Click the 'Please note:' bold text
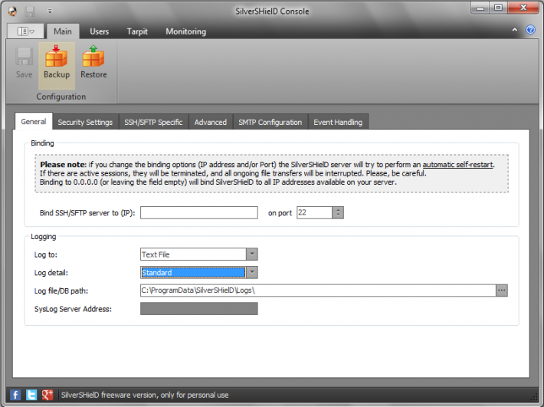The width and height of the screenshot is (544, 407). point(63,165)
